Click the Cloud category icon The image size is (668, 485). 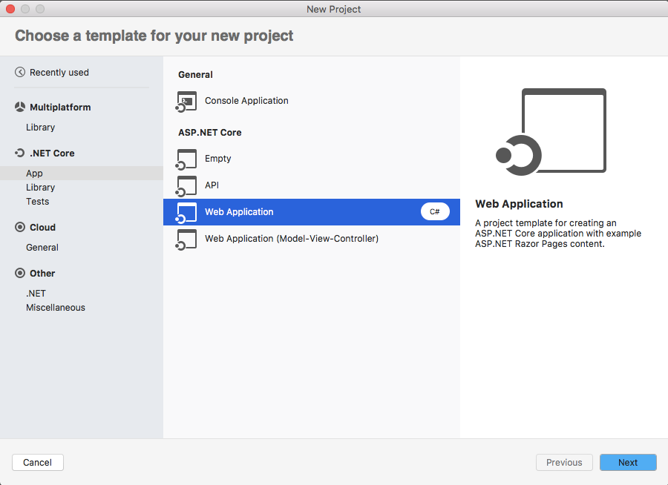click(20, 227)
